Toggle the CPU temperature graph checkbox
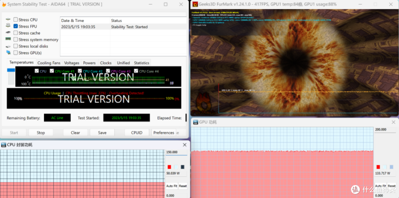Screen dimensions: 399x198 tap(37, 71)
